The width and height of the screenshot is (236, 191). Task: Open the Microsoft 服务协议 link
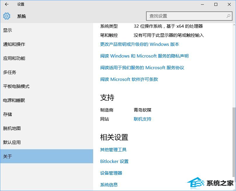pos(142,67)
